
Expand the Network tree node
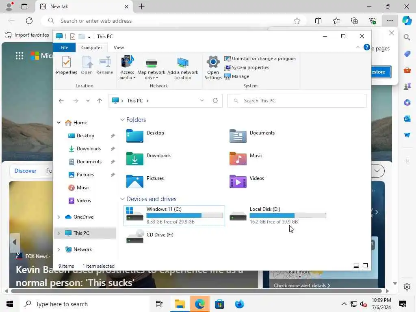(x=58, y=249)
